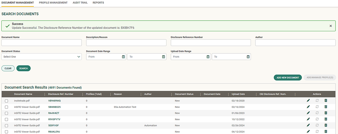The image size is (338, 134).
Task: Switch to the Profile Management tab
Action: point(53,3)
